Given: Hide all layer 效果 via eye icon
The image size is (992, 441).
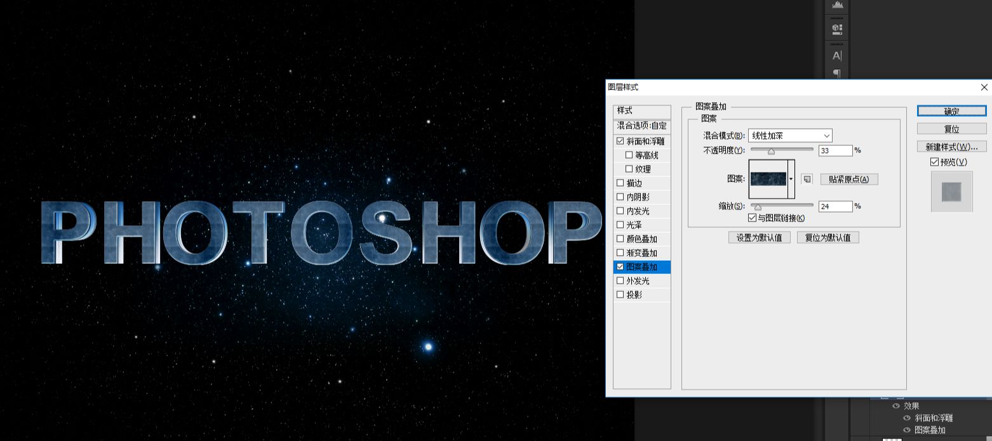Looking at the screenshot, I should tap(896, 406).
